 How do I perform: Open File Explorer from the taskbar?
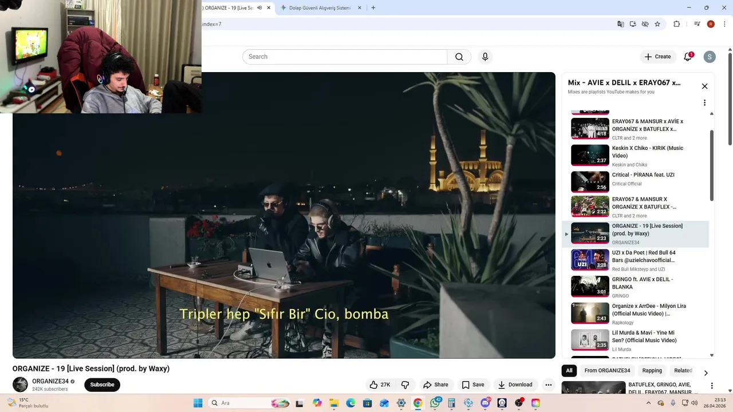click(x=334, y=403)
